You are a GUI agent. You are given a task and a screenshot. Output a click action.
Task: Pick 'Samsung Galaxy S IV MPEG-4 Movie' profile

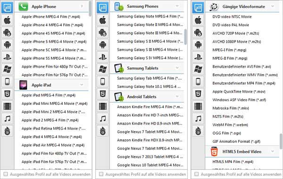[x=150, y=58]
